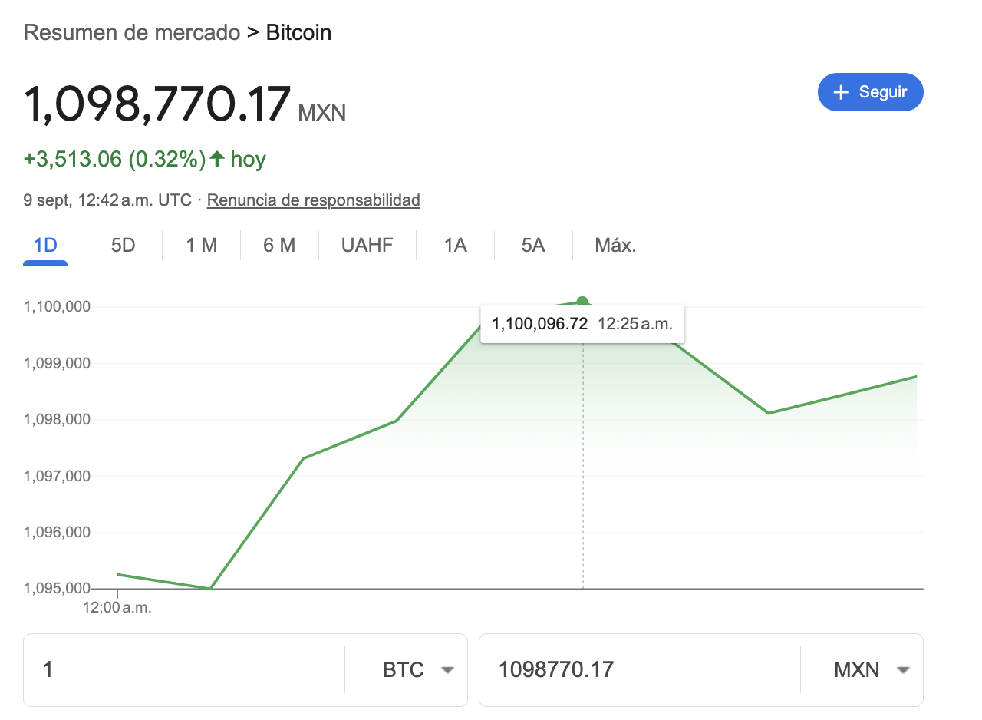The height and width of the screenshot is (720, 982).
Task: Click the green up arrow next to hoy
Action: click(x=217, y=159)
